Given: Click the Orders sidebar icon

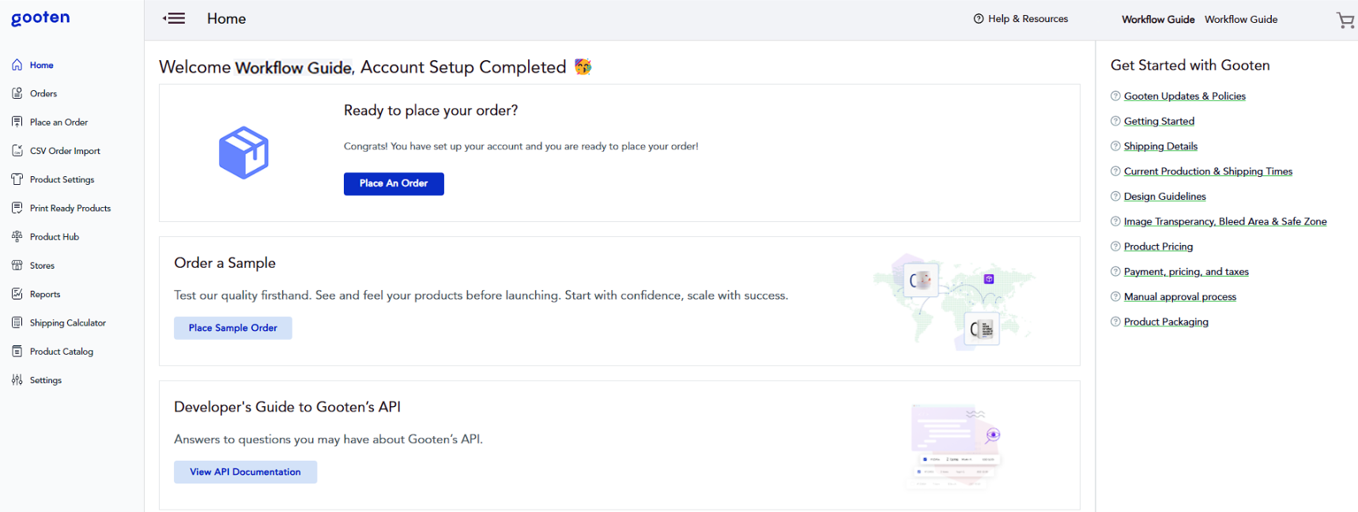Looking at the screenshot, I should pyautogui.click(x=17, y=93).
